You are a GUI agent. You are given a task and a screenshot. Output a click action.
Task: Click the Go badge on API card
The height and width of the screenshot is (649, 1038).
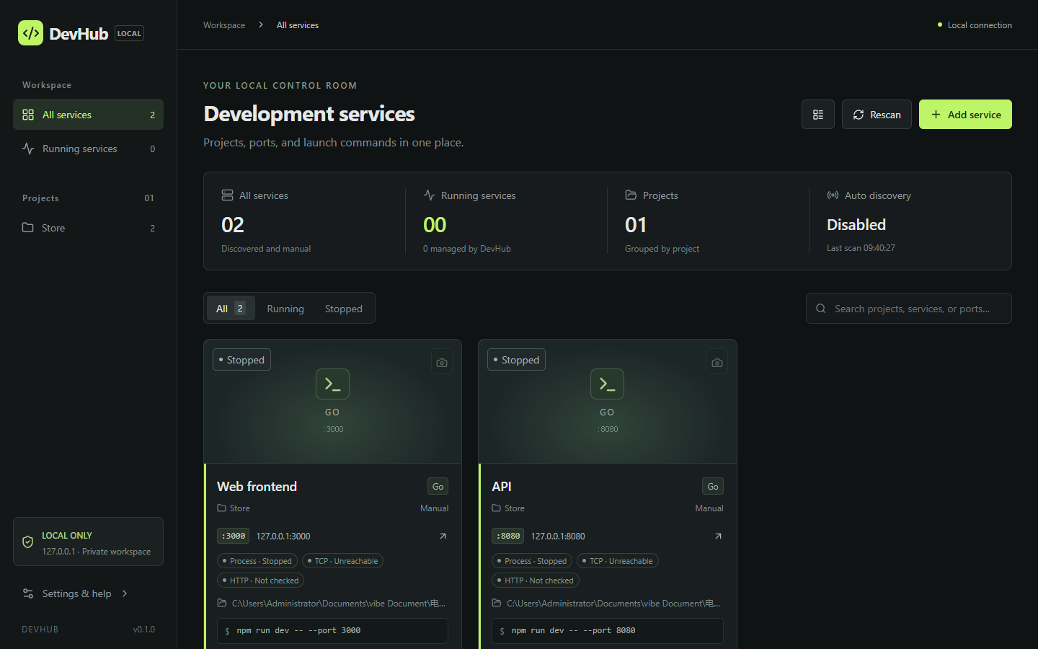[713, 487]
